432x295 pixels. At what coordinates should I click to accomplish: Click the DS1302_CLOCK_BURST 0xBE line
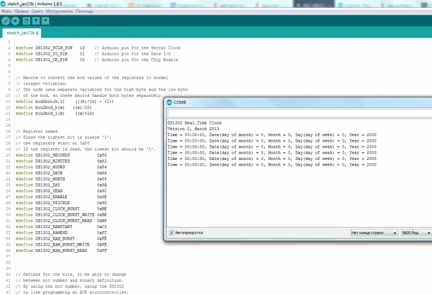tap(61, 209)
